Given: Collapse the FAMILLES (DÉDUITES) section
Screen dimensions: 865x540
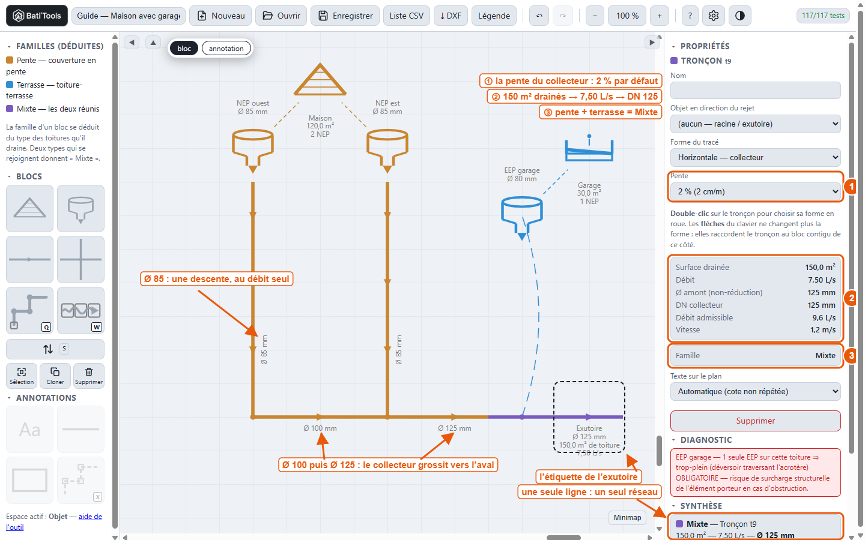Looking at the screenshot, I should (9, 46).
